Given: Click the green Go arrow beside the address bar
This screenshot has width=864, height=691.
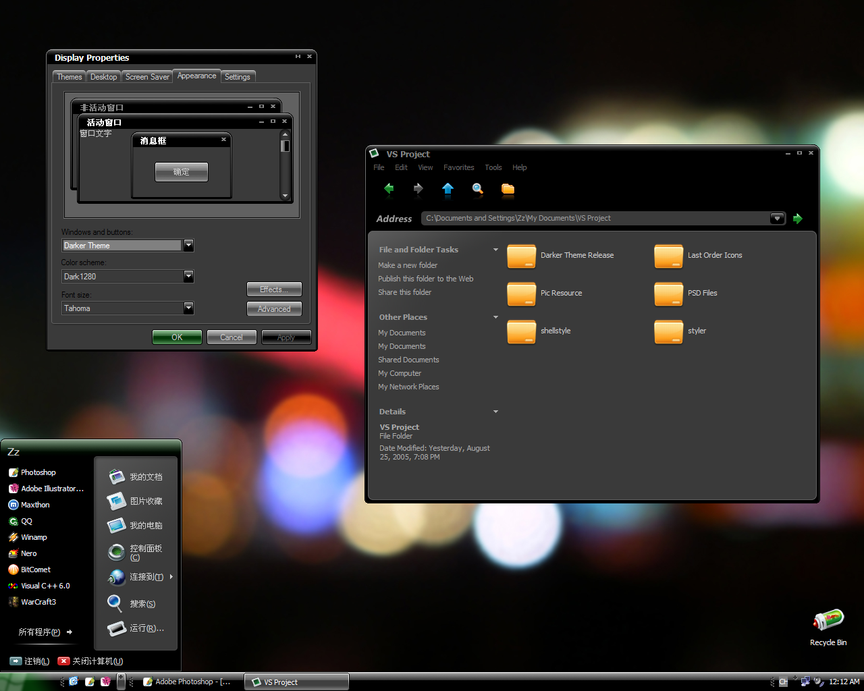Looking at the screenshot, I should pyautogui.click(x=798, y=218).
